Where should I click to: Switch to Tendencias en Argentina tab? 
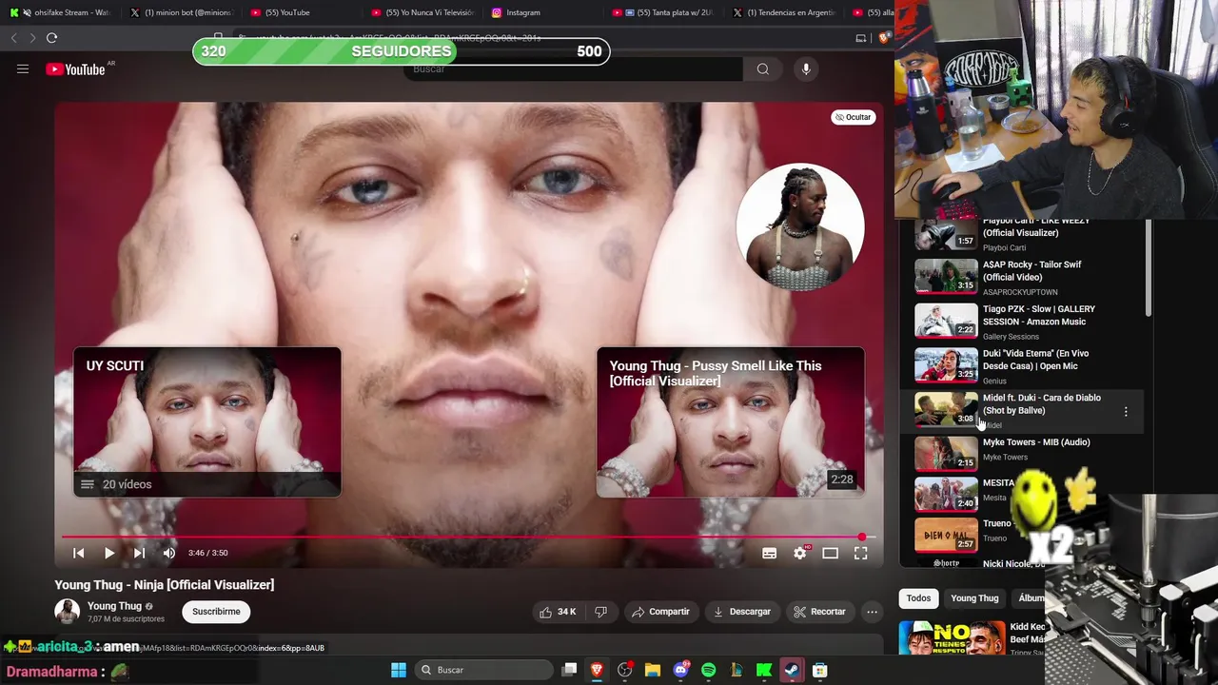pyautogui.click(x=785, y=12)
